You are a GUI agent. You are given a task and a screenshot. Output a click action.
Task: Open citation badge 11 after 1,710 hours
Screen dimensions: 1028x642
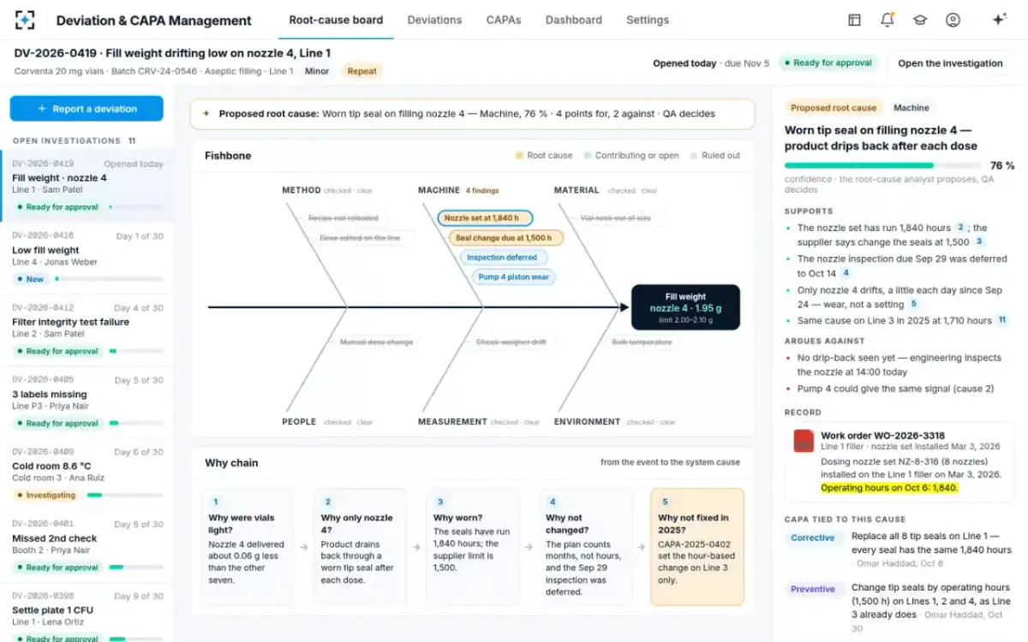[1001, 320]
